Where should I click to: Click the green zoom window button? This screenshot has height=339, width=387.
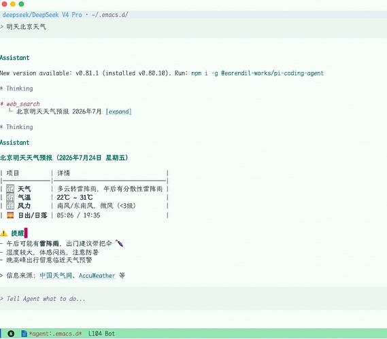[22, 4]
